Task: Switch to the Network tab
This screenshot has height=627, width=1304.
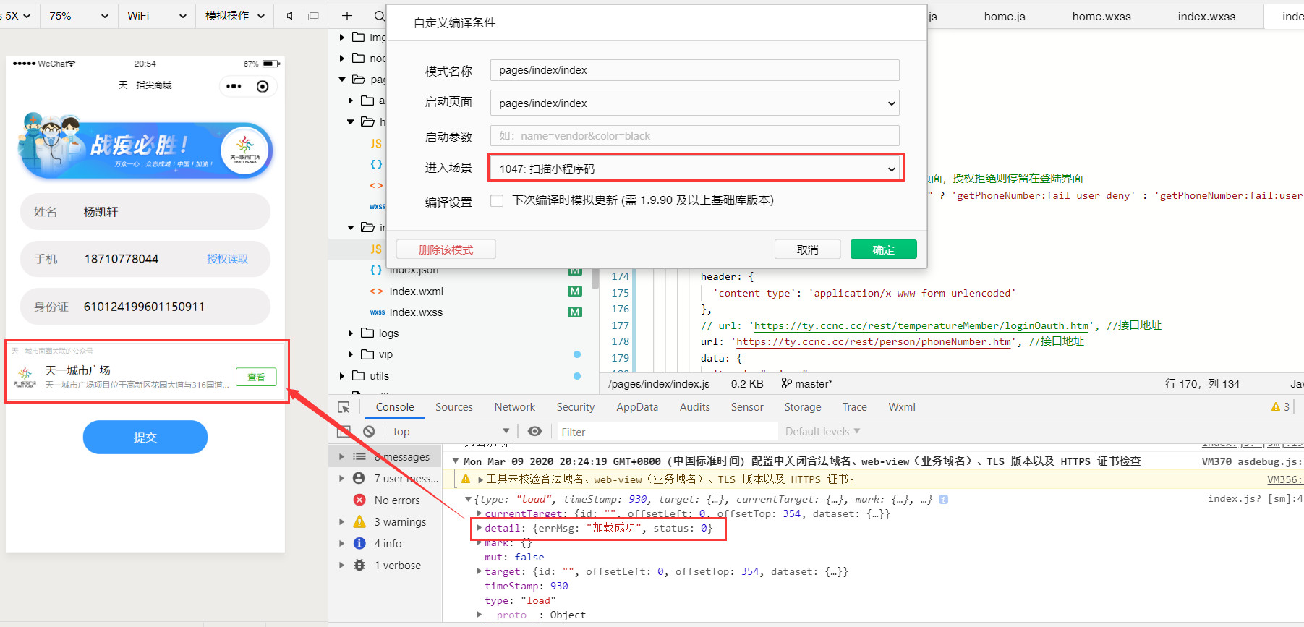Action: pyautogui.click(x=515, y=407)
